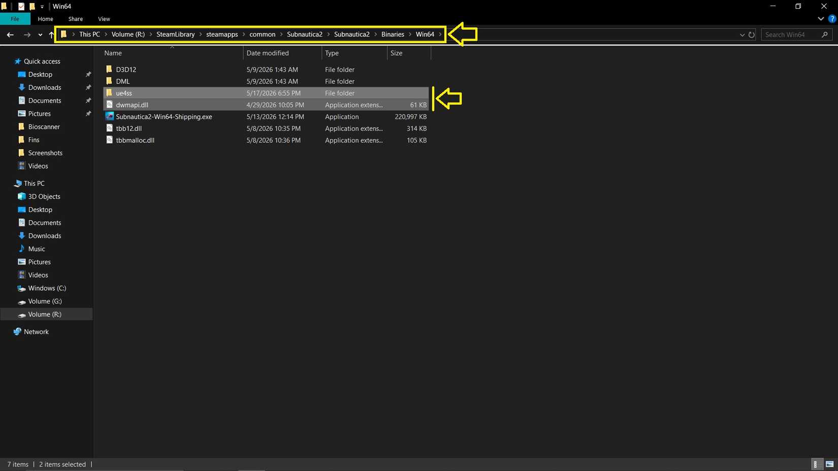Screen dimensions: 838x471
Task: Select the This PC computer icon in the sidebar
Action: coord(18,183)
